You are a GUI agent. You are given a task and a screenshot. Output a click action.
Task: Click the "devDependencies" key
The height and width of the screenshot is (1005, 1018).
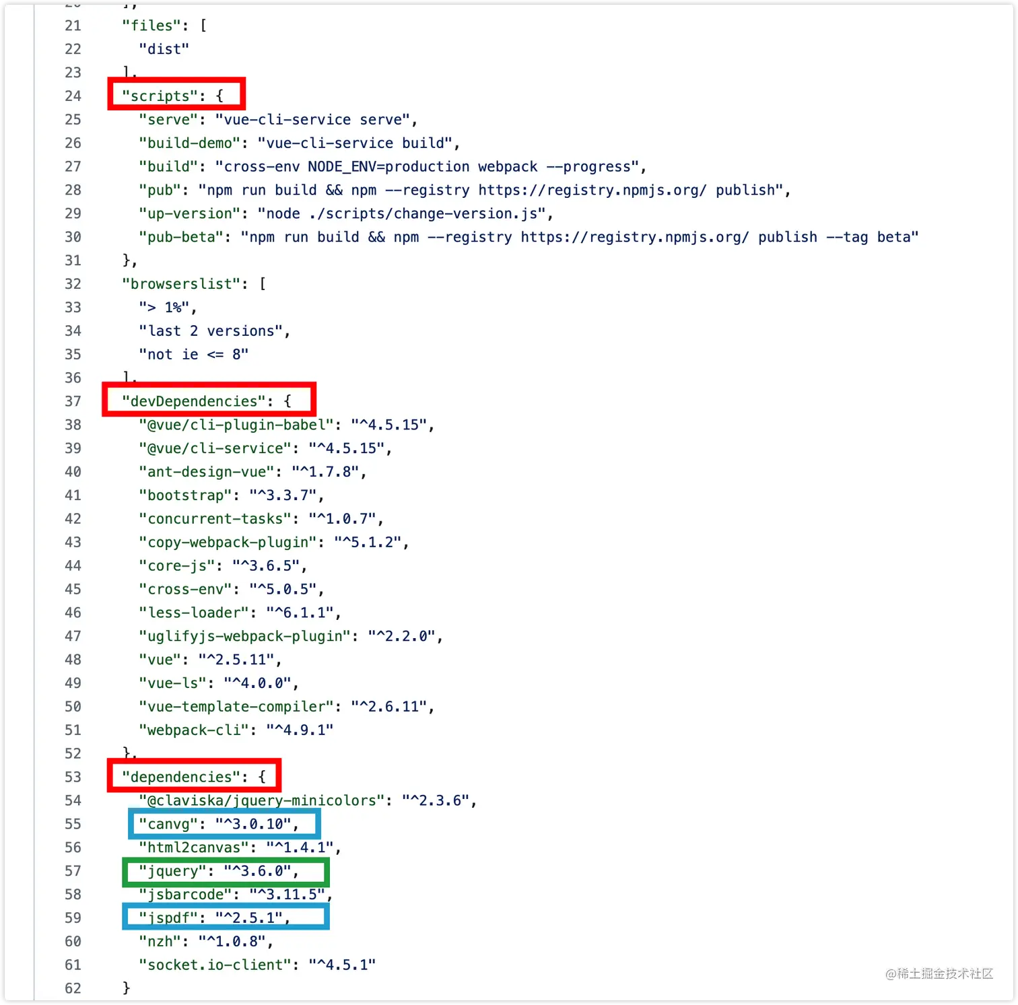(193, 402)
